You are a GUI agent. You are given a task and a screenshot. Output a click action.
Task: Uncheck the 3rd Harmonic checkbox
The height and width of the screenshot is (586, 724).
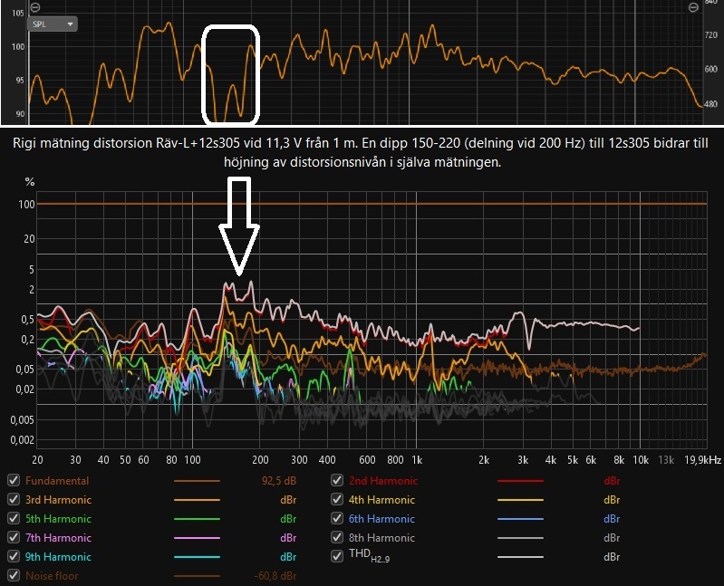coord(14,499)
